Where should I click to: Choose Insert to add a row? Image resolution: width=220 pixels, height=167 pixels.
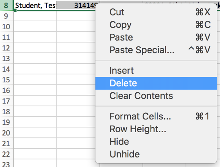click(122, 71)
